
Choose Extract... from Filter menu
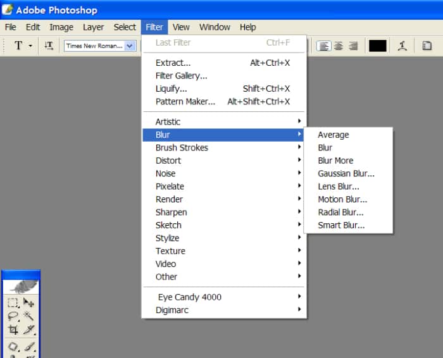pos(223,63)
